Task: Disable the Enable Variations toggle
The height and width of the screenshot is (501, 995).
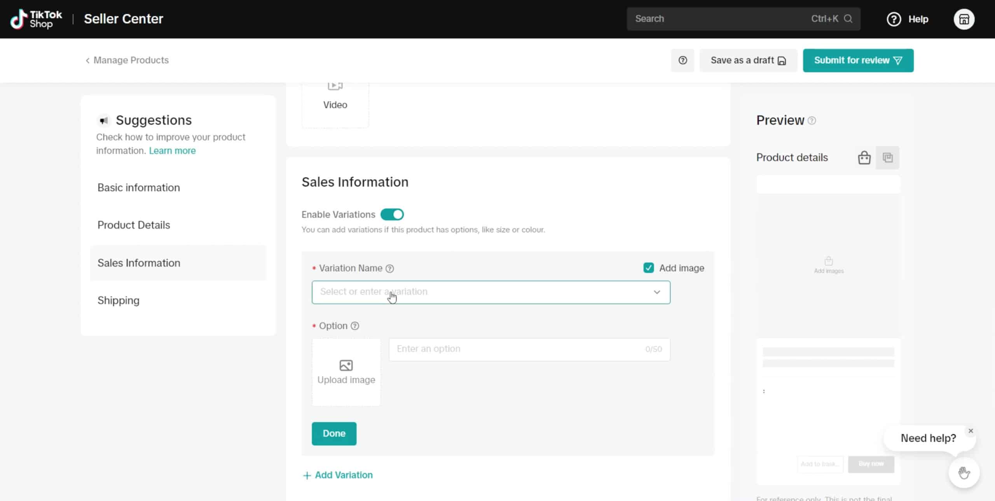Action: [x=392, y=214]
